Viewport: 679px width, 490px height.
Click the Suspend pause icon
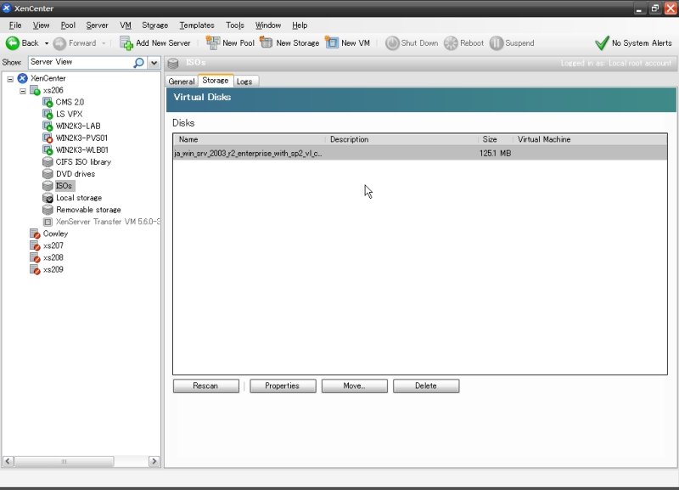pos(497,43)
